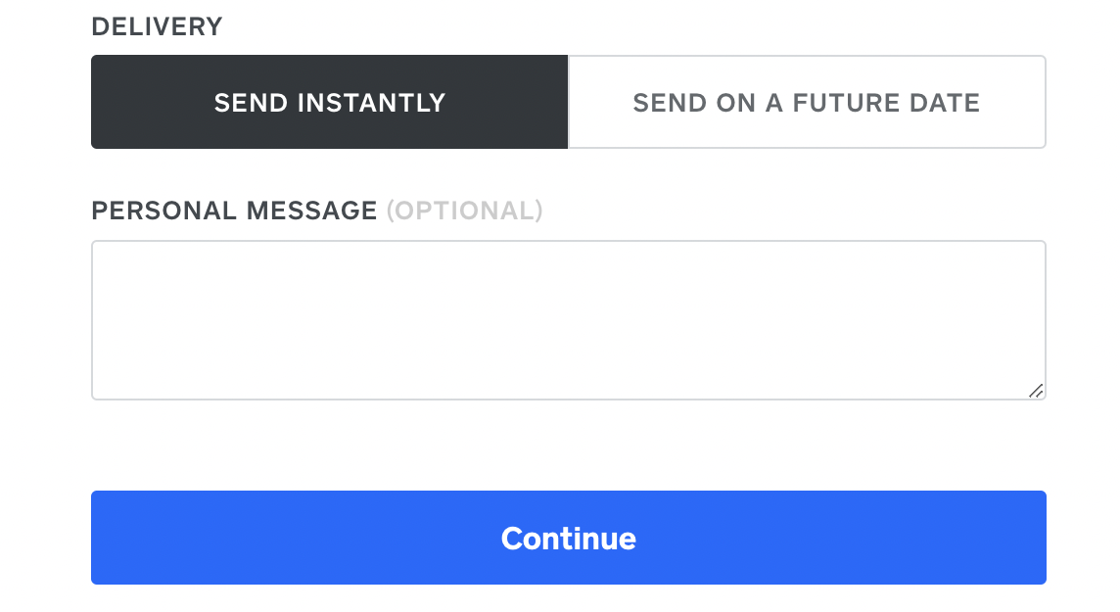1120x612 pixels.
Task: Switch delivery to a future date
Action: [807, 102]
